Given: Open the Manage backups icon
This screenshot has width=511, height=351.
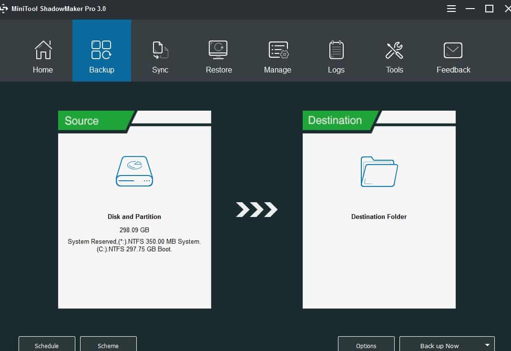Looking at the screenshot, I should point(277,50).
